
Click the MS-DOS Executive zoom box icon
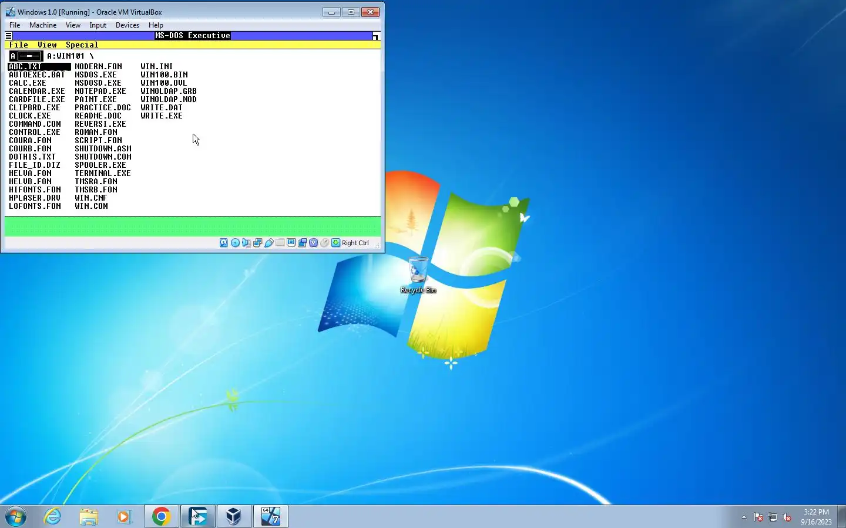point(376,36)
